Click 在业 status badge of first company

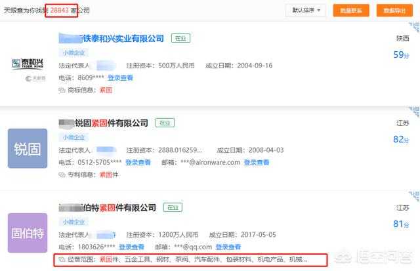point(180,39)
